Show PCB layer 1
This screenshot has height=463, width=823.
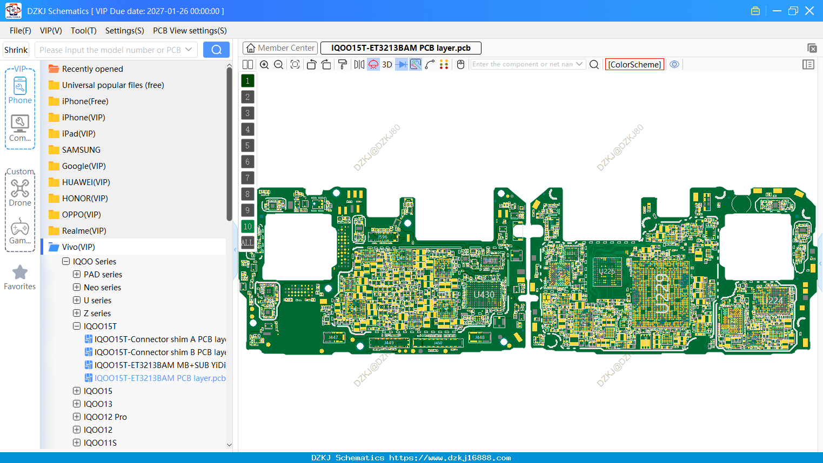tap(247, 81)
